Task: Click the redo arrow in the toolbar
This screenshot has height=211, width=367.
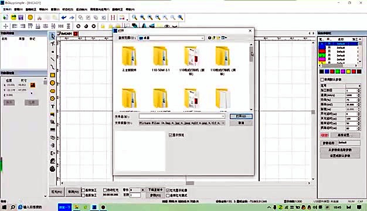Action: [x=72, y=18]
